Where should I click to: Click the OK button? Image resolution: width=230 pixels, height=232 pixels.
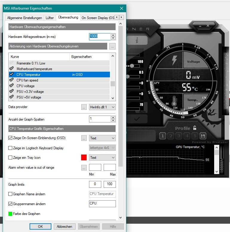pyautogui.click(x=40, y=227)
